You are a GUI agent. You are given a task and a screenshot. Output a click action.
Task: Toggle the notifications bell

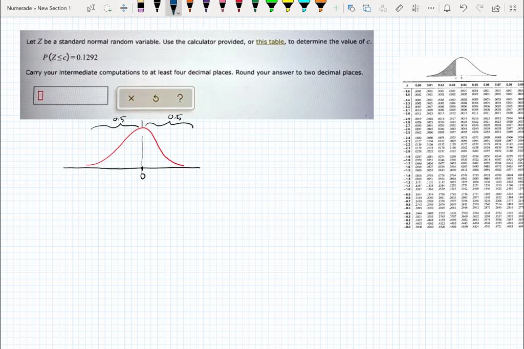coord(448,8)
